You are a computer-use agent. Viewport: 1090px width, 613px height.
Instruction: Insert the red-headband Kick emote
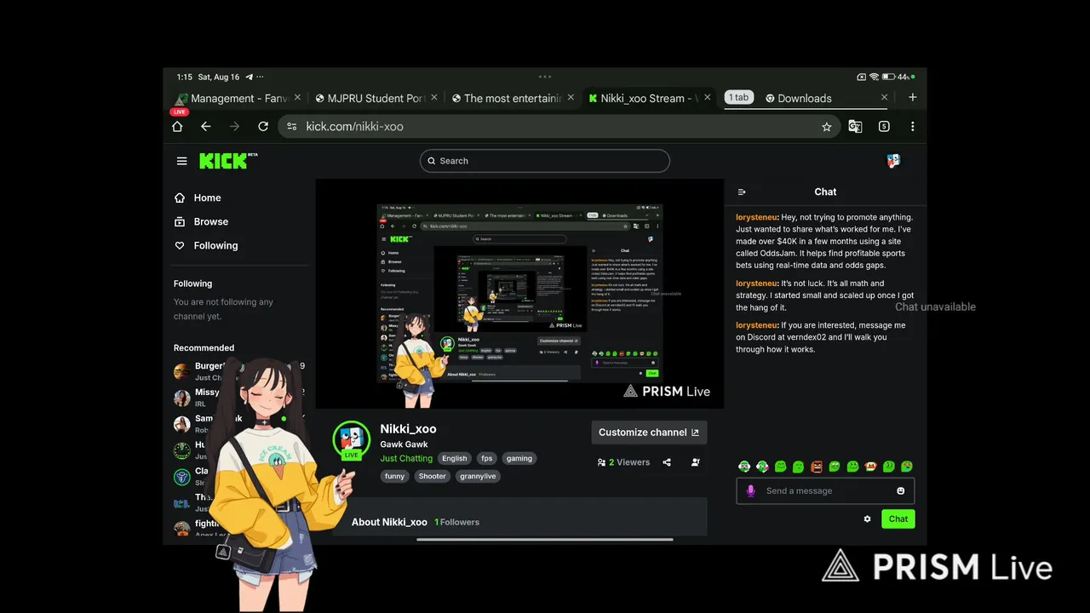870,467
